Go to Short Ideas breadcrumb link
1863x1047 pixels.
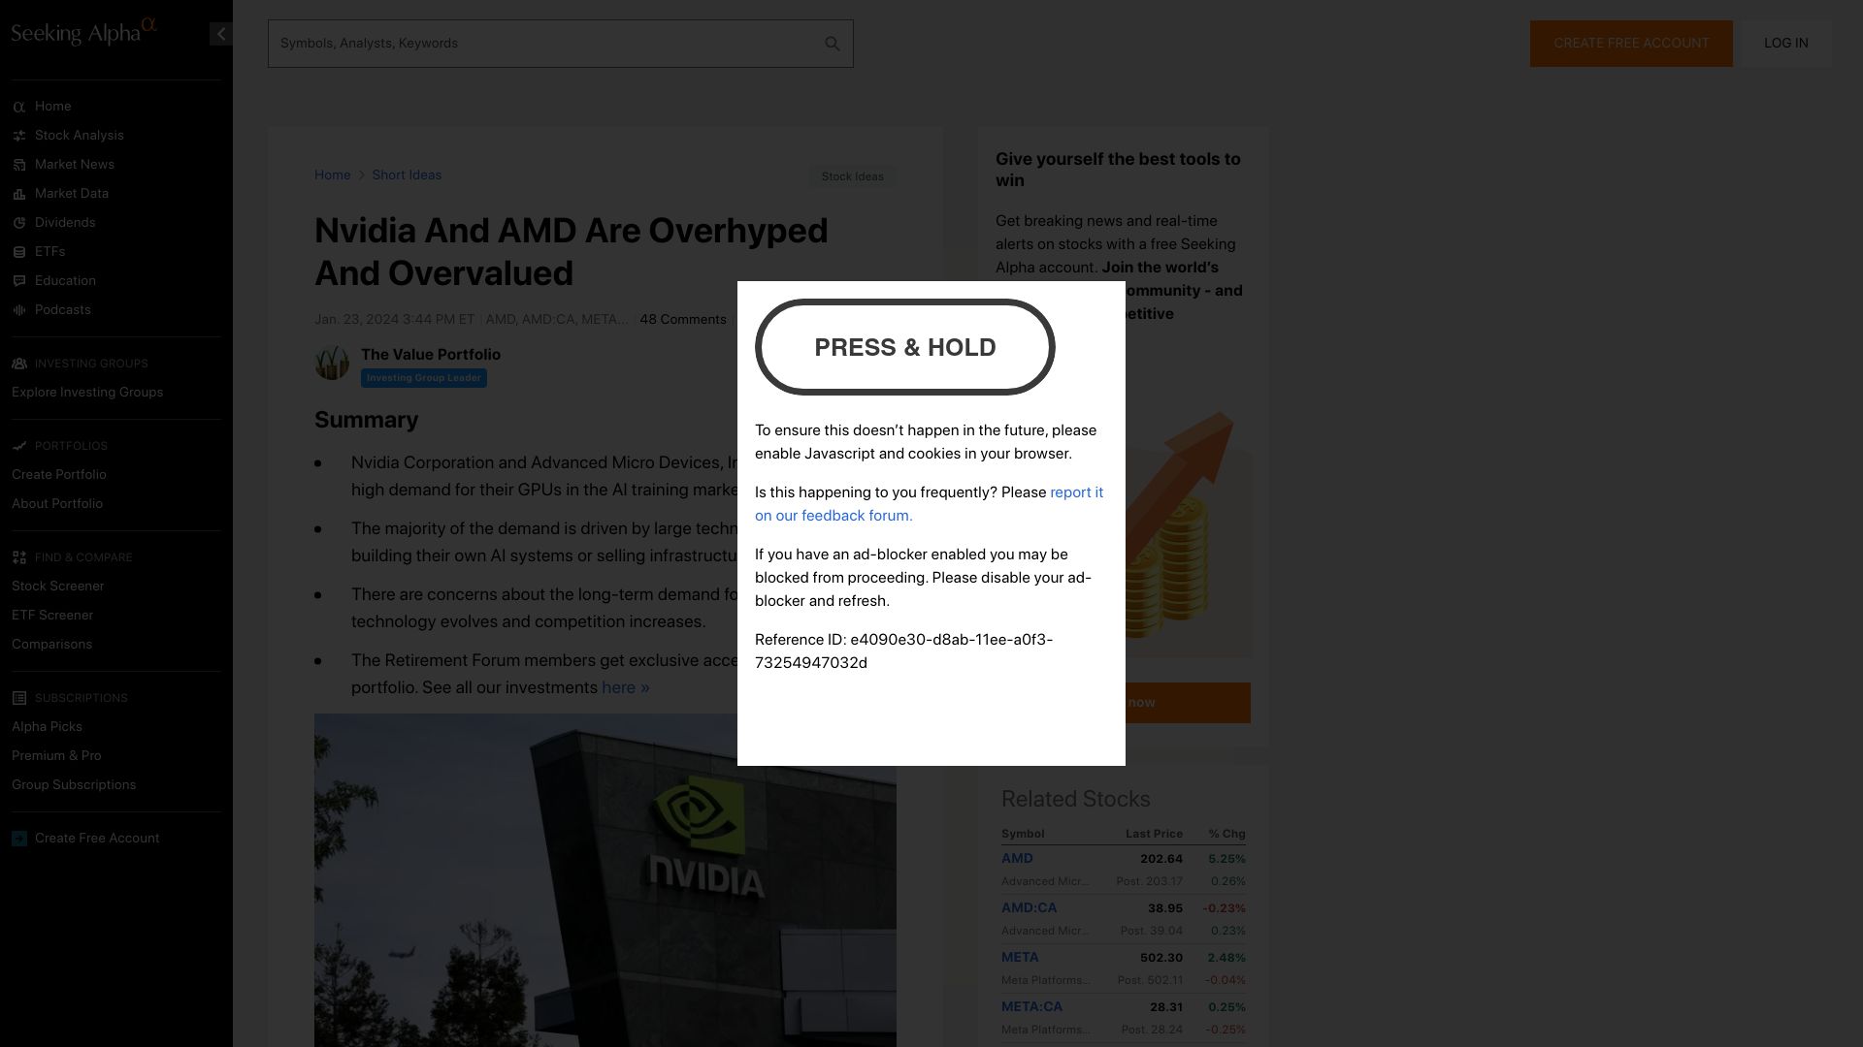pos(407,175)
